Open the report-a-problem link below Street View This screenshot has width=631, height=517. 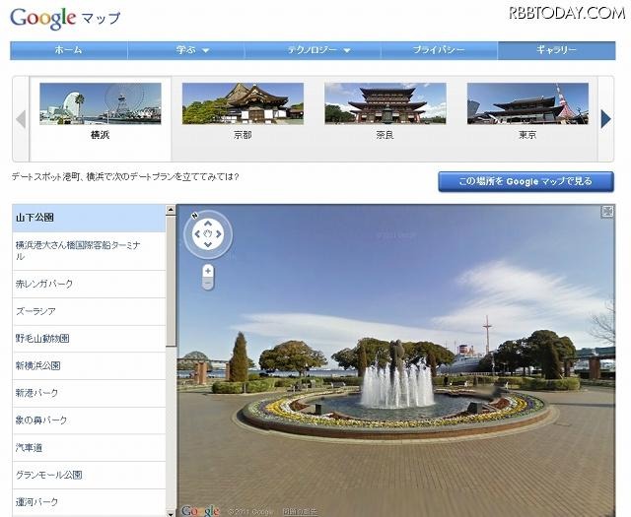[300, 512]
